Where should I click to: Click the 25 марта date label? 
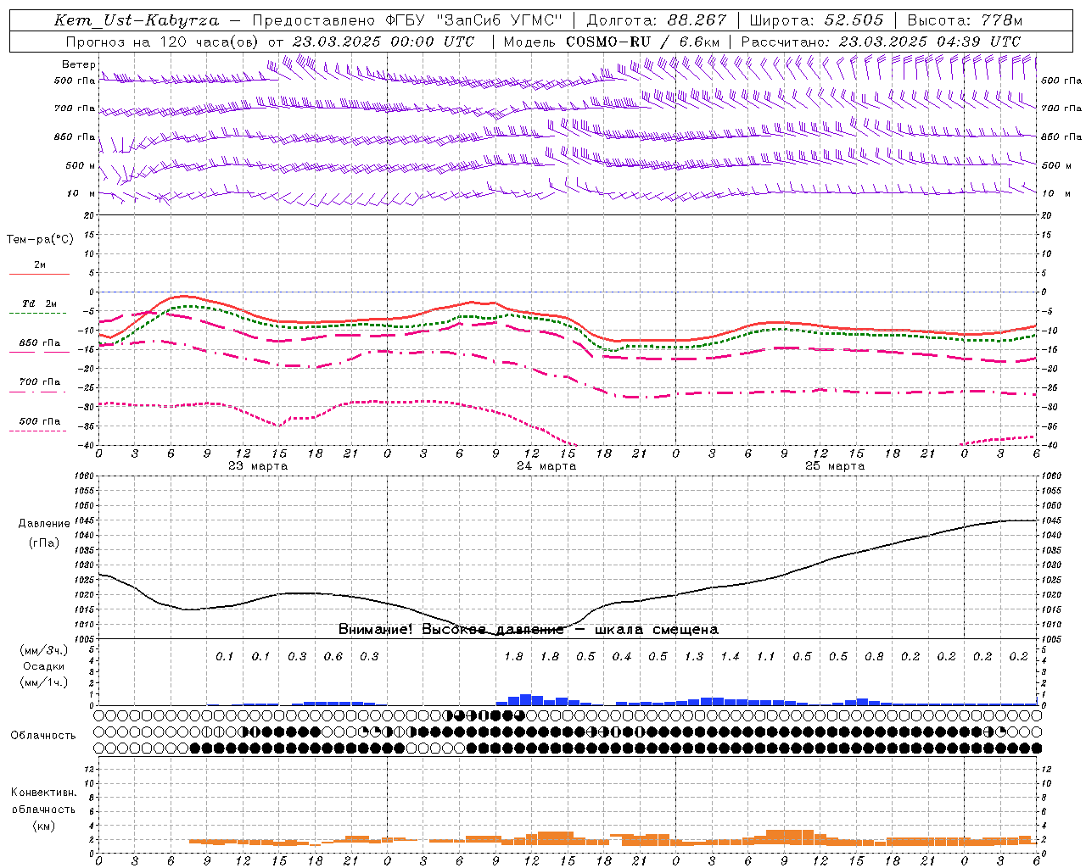click(836, 466)
